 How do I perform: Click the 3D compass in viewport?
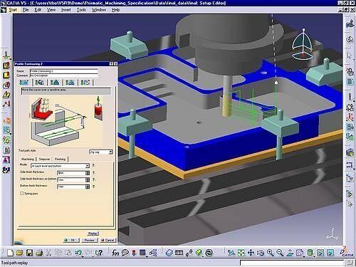coord(303,45)
